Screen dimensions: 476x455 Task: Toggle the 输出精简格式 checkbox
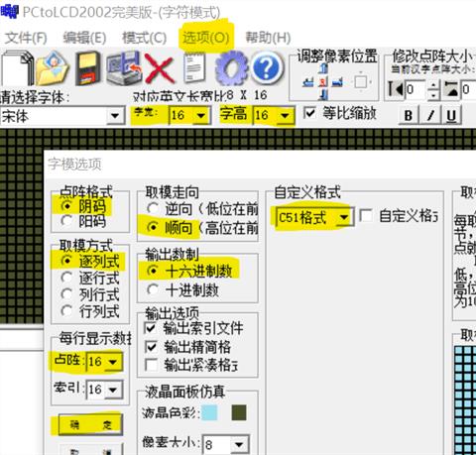(x=151, y=347)
